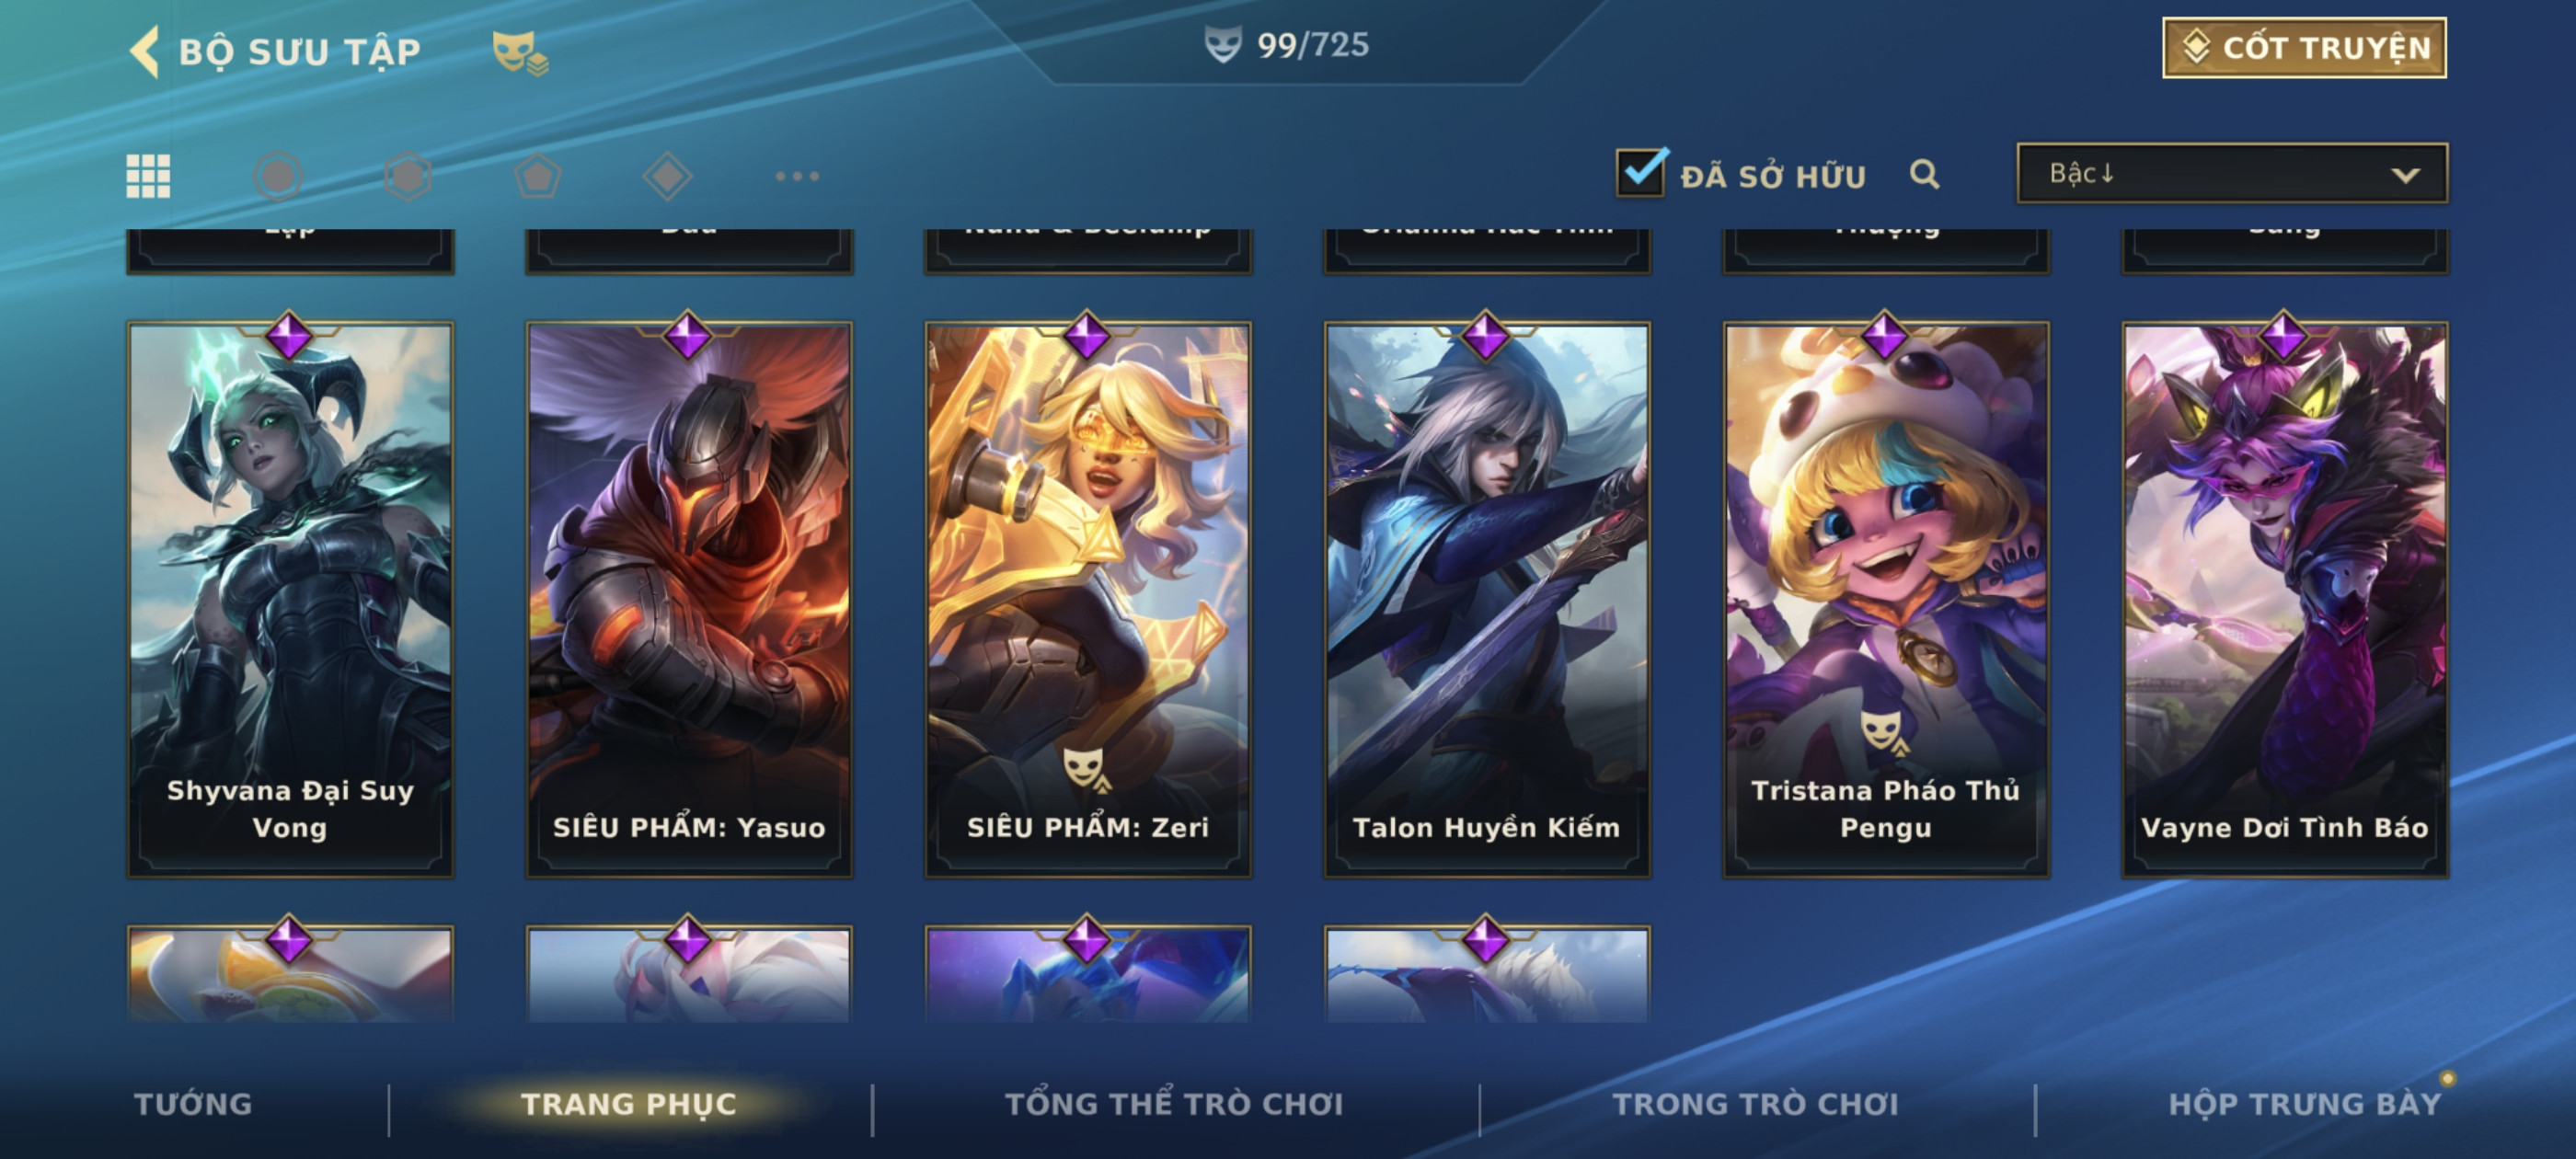
Task: Filter by circle rarity tier icon
Action: 278,176
